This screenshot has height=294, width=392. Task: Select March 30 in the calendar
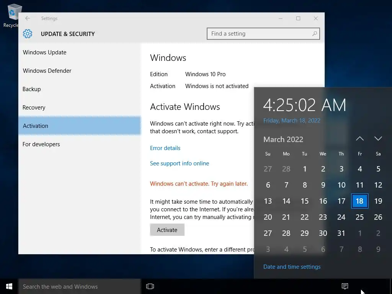click(x=323, y=233)
